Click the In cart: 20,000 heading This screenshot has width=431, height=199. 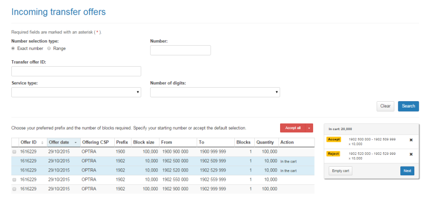pos(340,129)
